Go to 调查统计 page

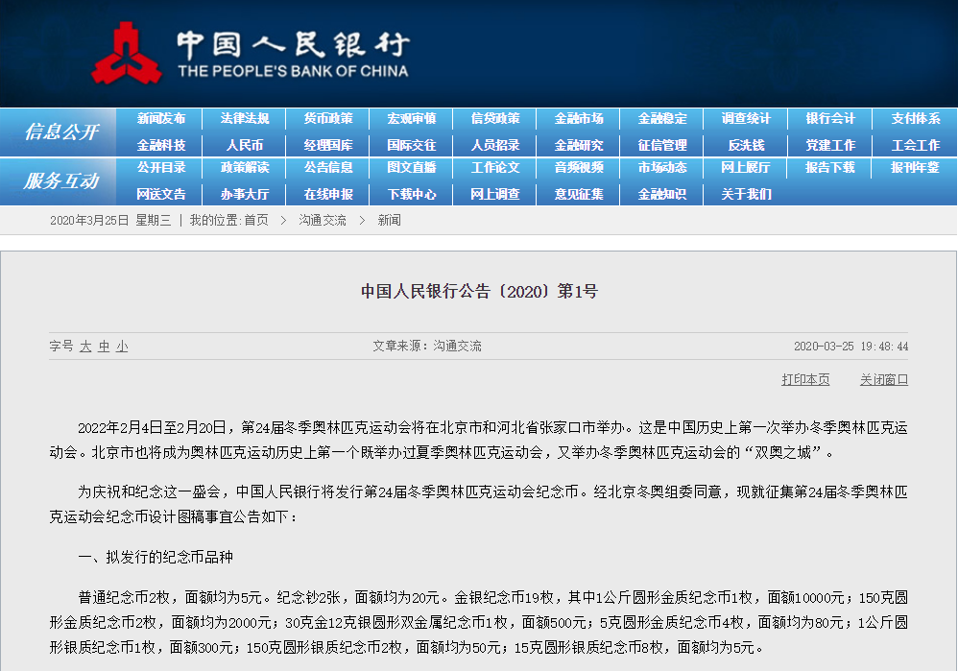coord(746,119)
